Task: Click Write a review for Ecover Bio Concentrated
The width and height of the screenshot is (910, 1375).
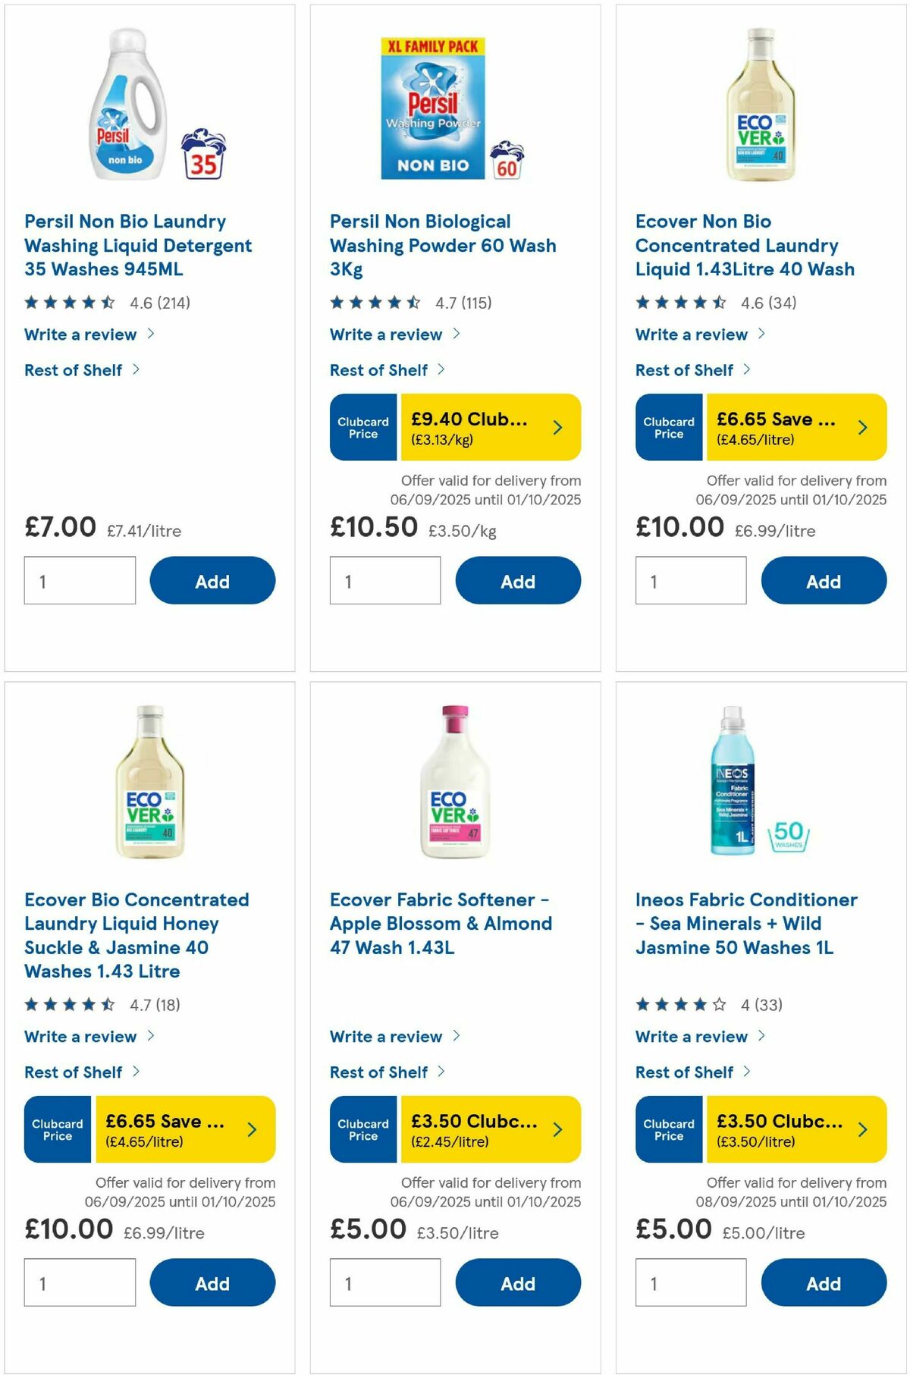Action: (81, 1036)
